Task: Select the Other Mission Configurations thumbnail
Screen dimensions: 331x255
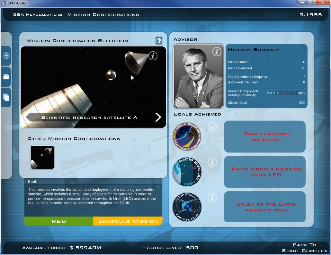Action: [42, 157]
